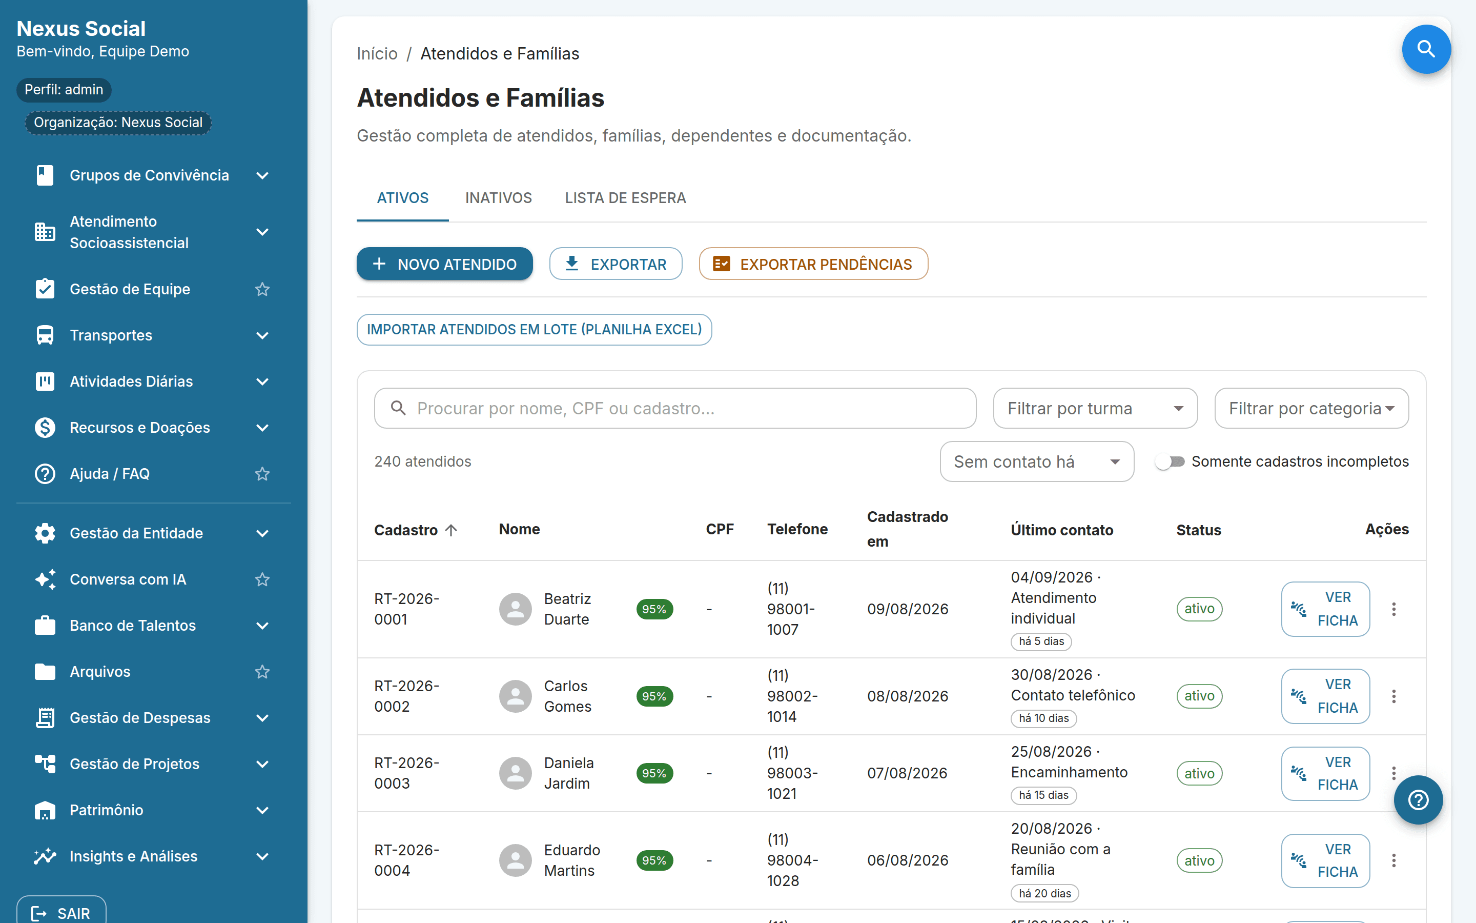
Task: Toggle Somente cadastros incompletos switch
Action: tap(1170, 461)
